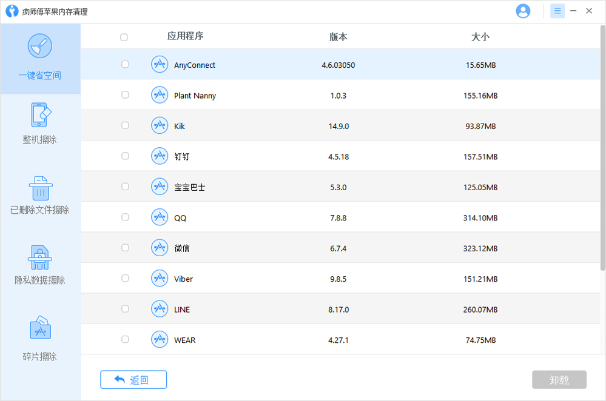The image size is (606, 401).
Task: Click the user account avatar icon
Action: point(523,11)
